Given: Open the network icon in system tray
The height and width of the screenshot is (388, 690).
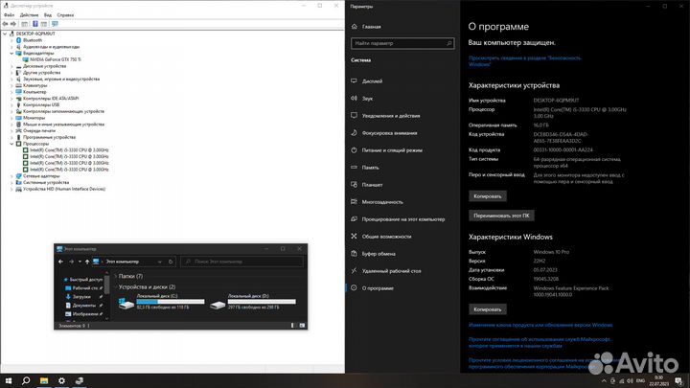Looking at the screenshot, I should [621, 381].
